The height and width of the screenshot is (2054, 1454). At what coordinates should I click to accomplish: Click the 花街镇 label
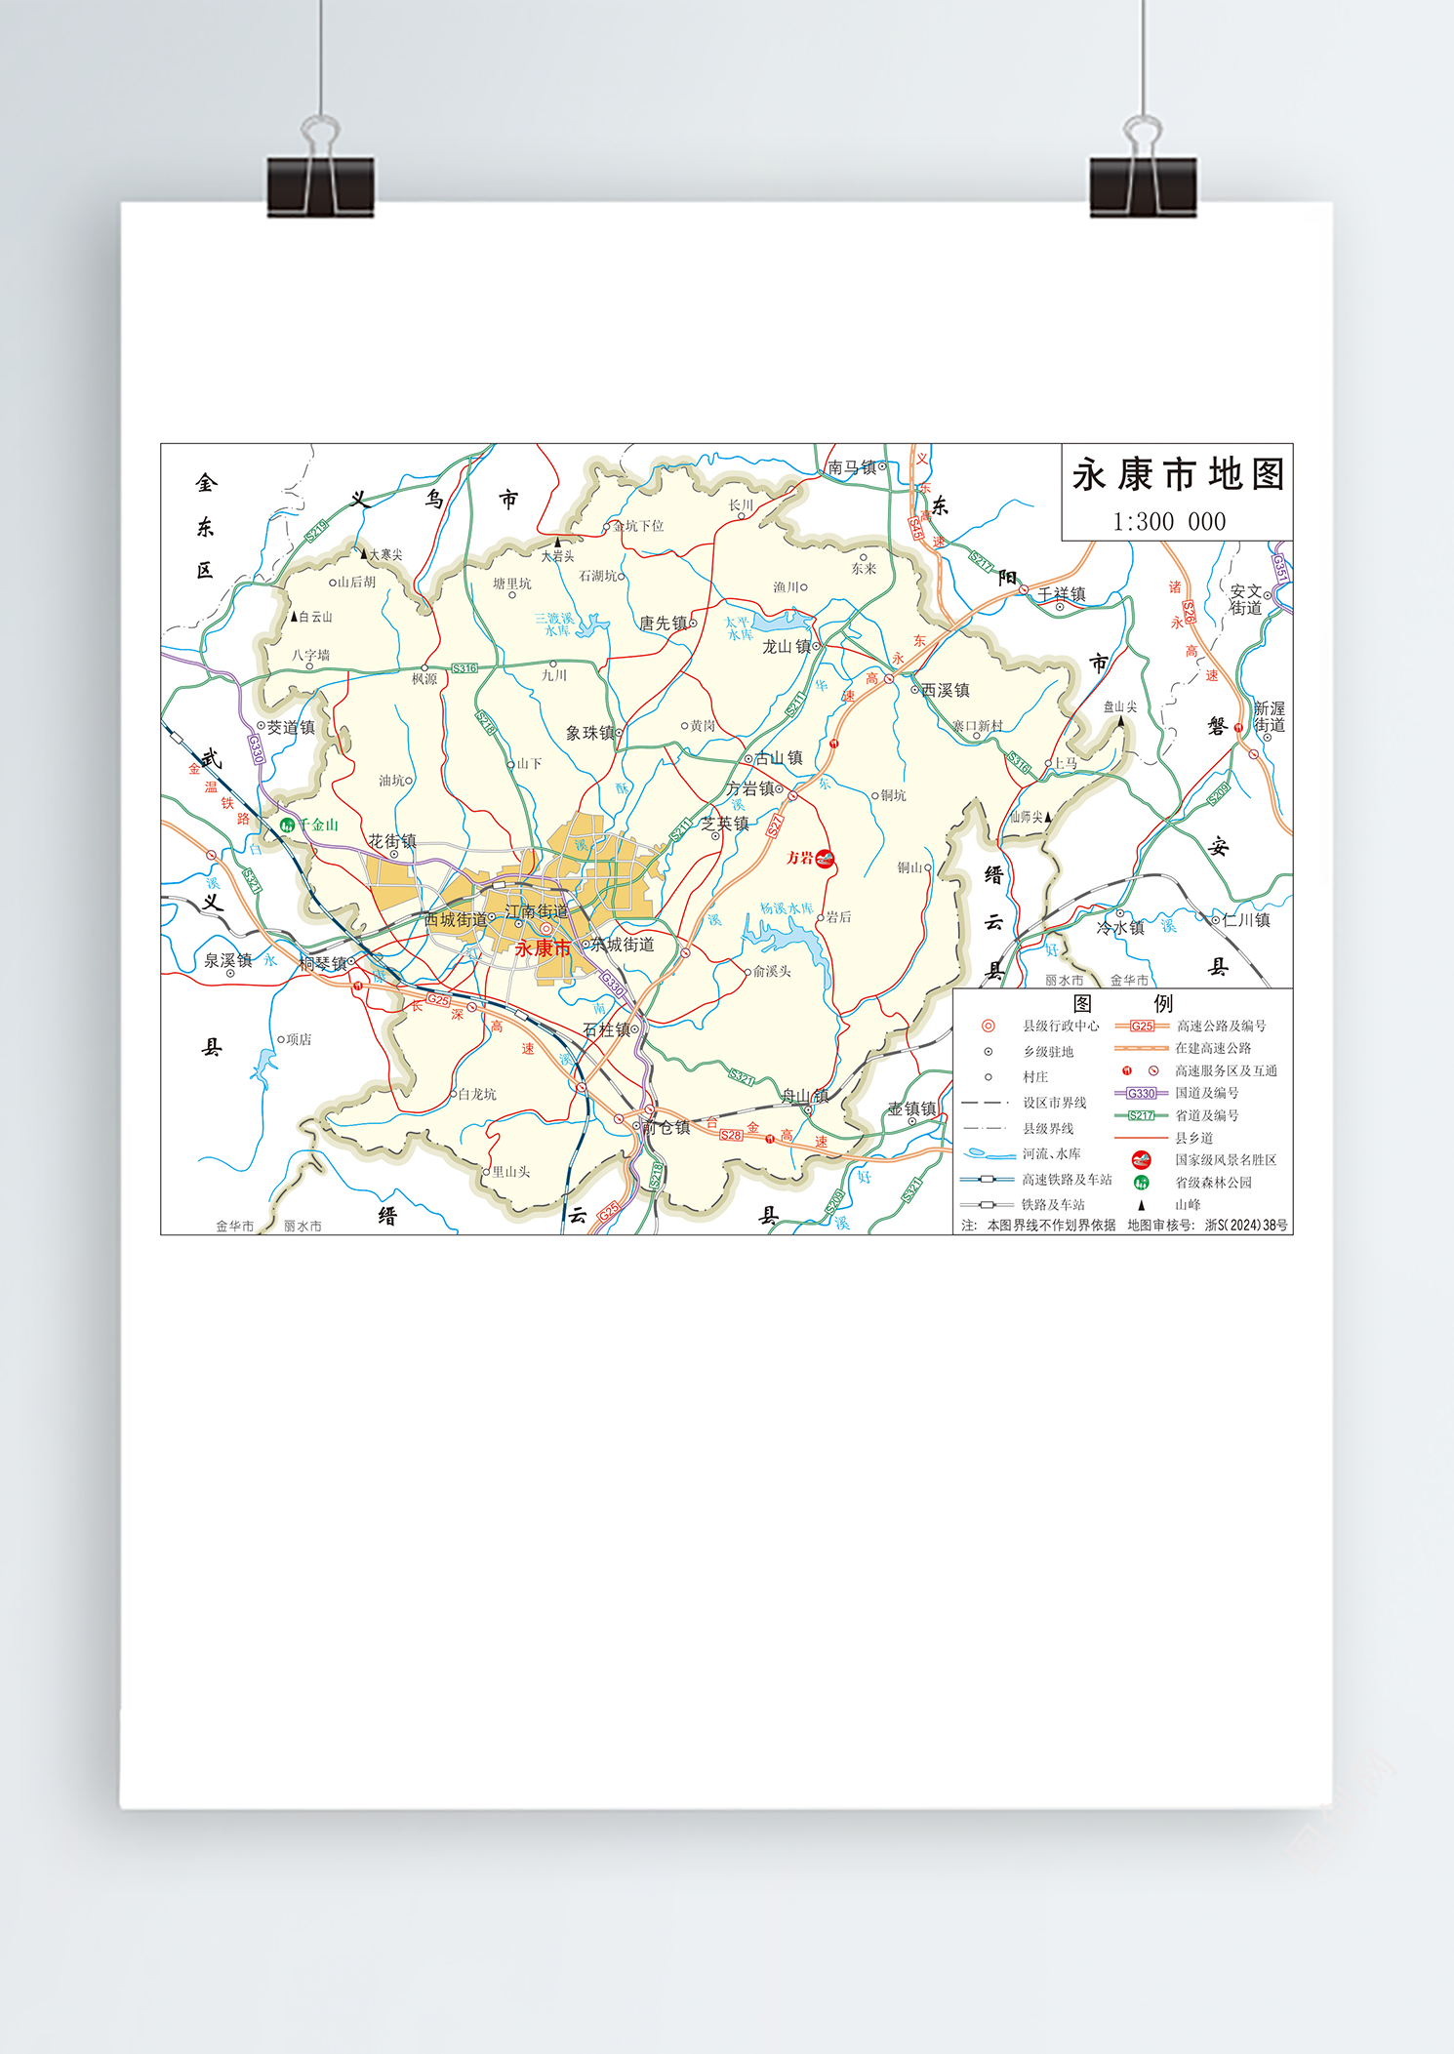pos(392,841)
